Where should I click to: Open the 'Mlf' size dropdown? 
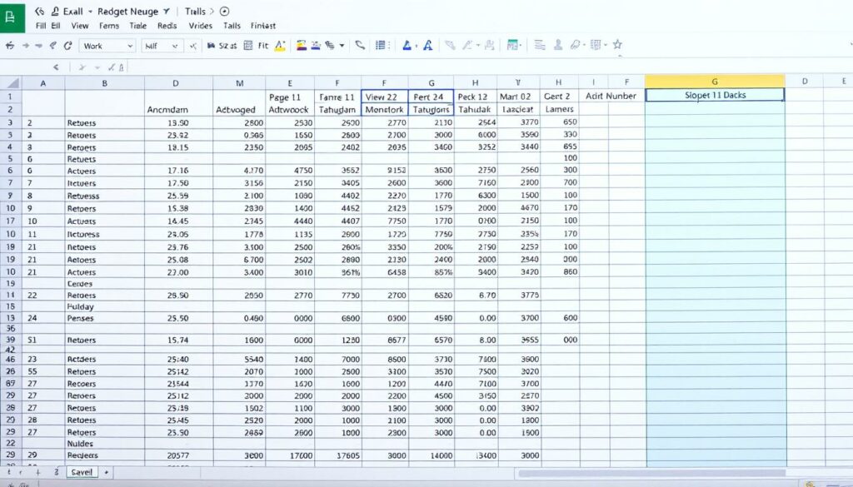162,46
